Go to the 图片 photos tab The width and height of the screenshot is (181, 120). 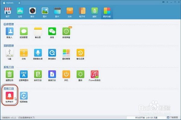click(x=45, y=12)
